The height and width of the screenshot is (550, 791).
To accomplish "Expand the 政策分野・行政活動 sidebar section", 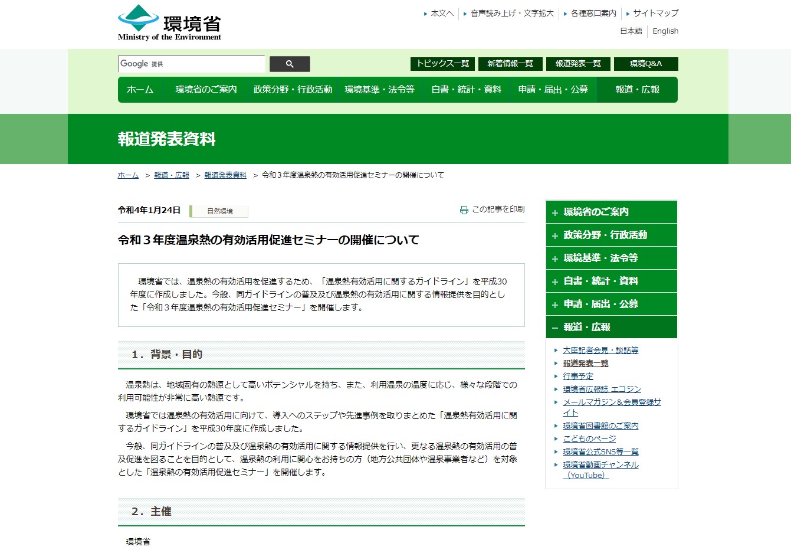I will (611, 235).
